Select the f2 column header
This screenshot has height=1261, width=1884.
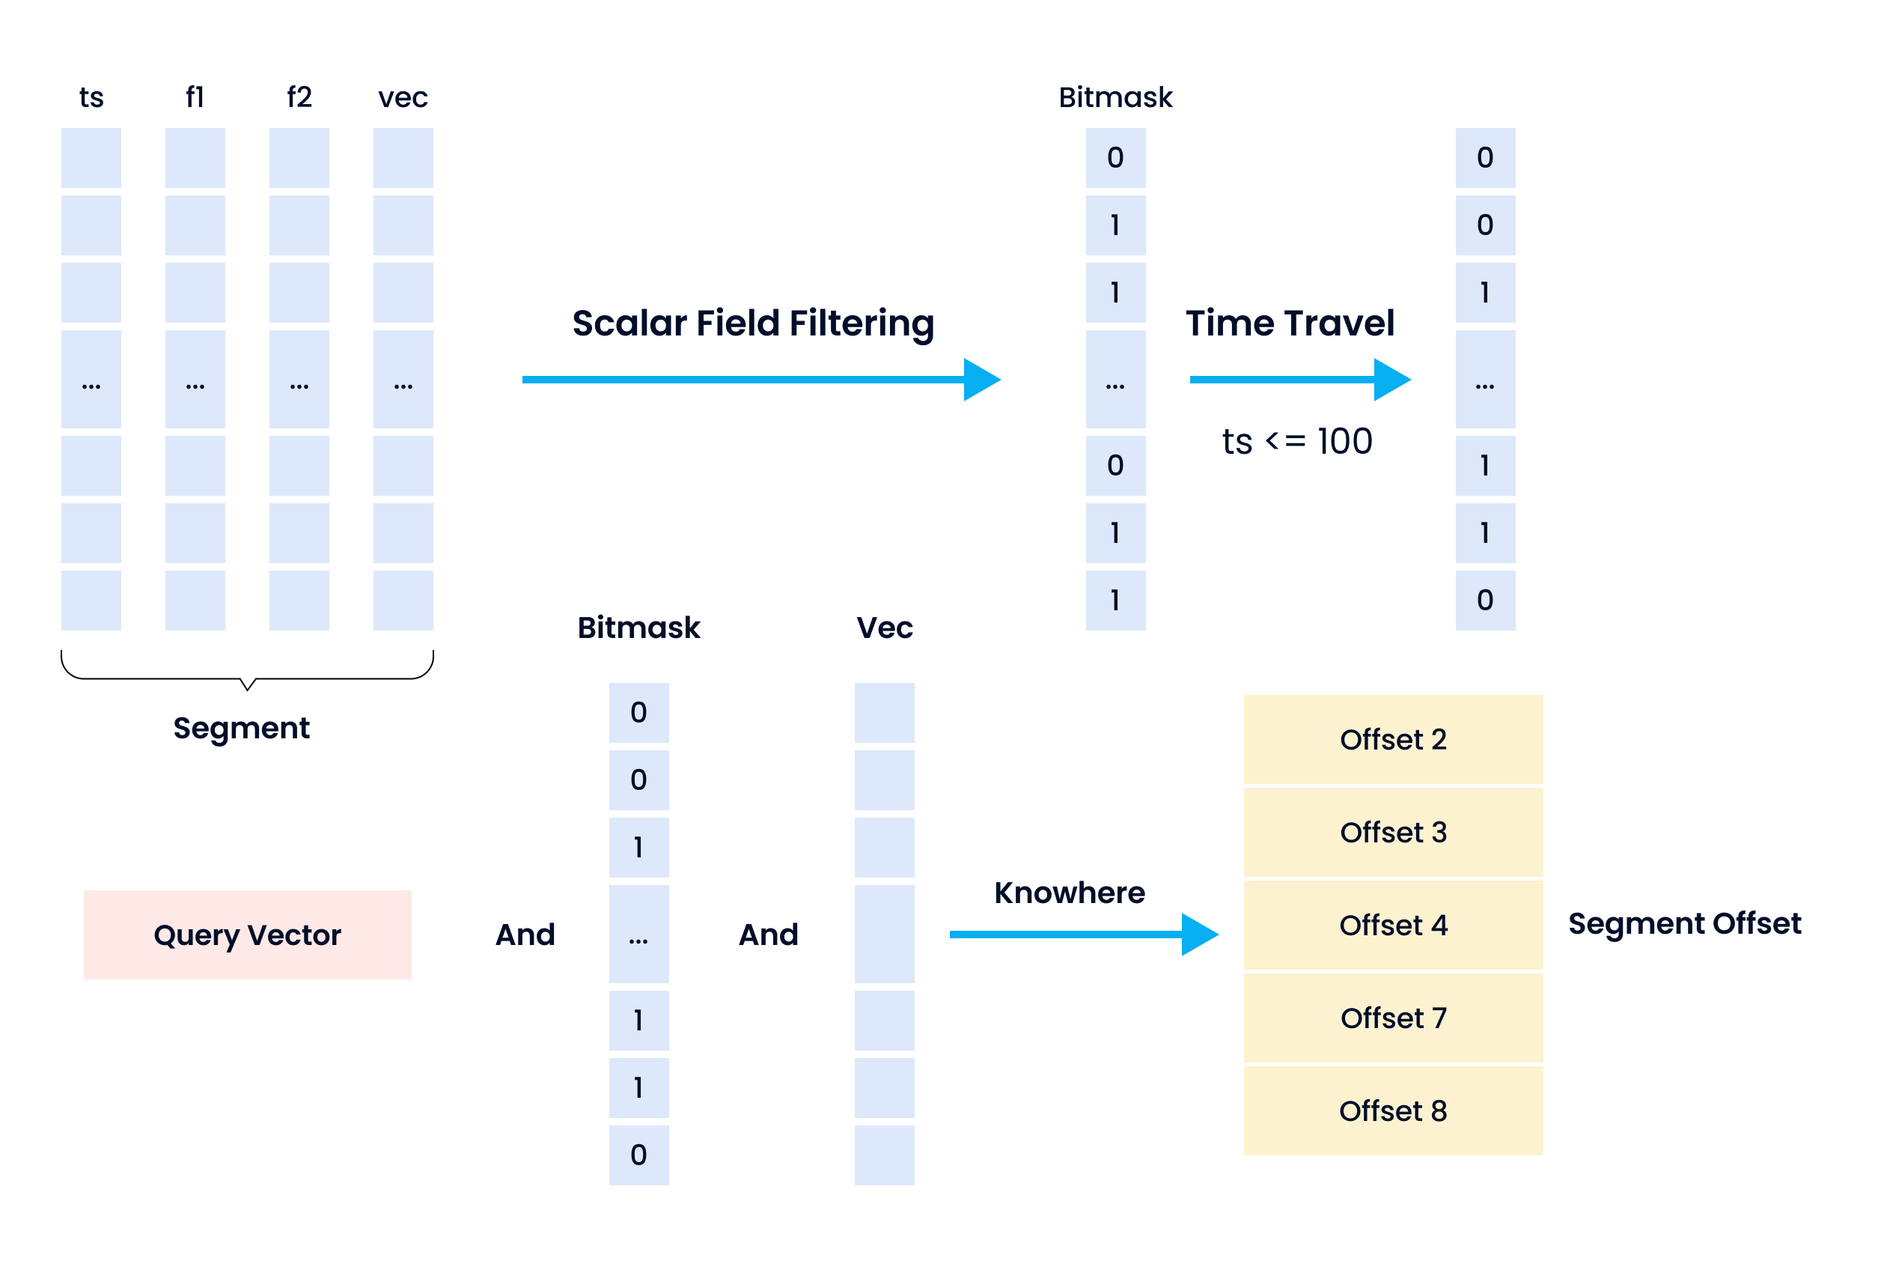(299, 97)
